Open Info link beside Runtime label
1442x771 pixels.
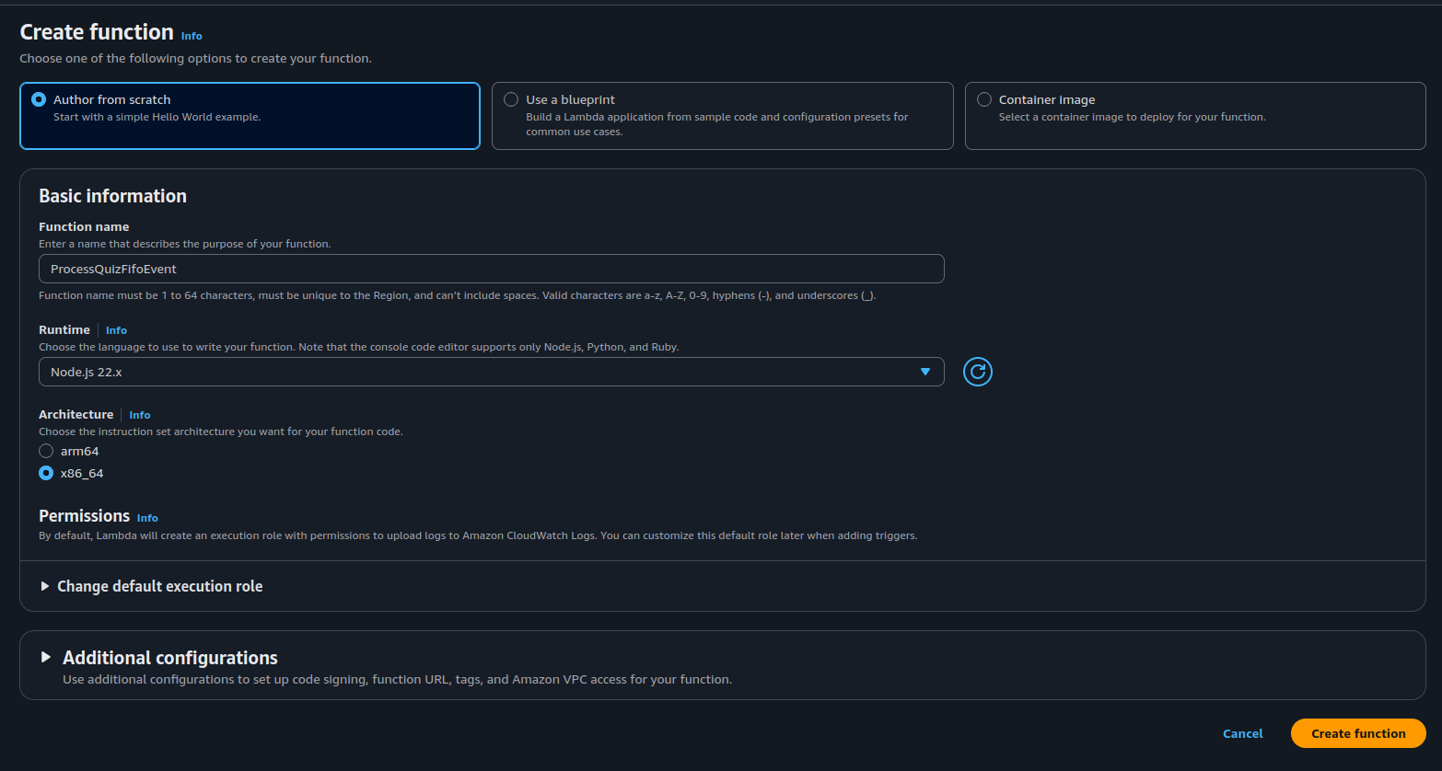pos(116,330)
